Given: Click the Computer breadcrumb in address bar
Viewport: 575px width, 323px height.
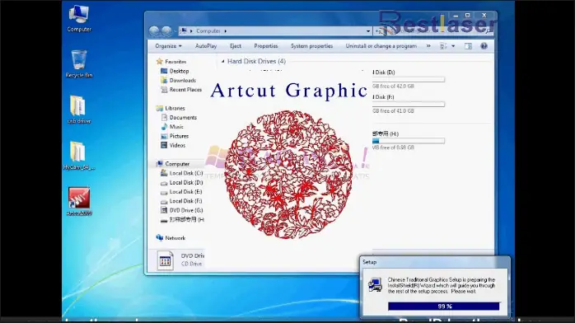Looking at the screenshot, I should click(x=208, y=31).
